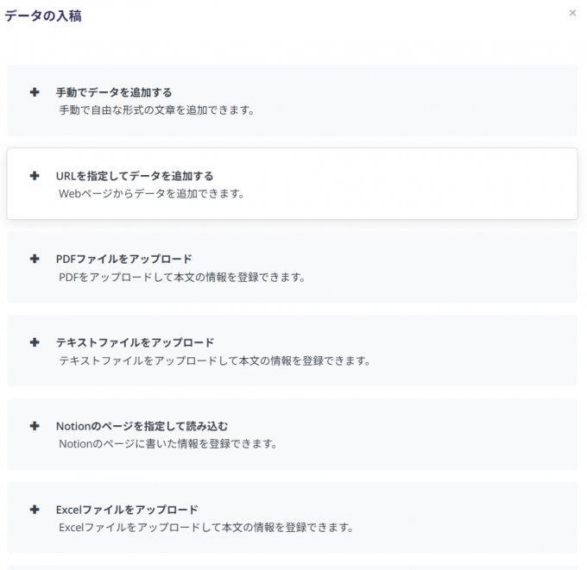587x570 pixels.
Task: Click description Webページからデータを追加できます
Action: point(152,194)
